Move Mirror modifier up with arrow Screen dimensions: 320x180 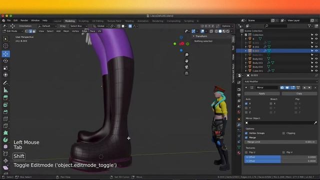point(304,87)
